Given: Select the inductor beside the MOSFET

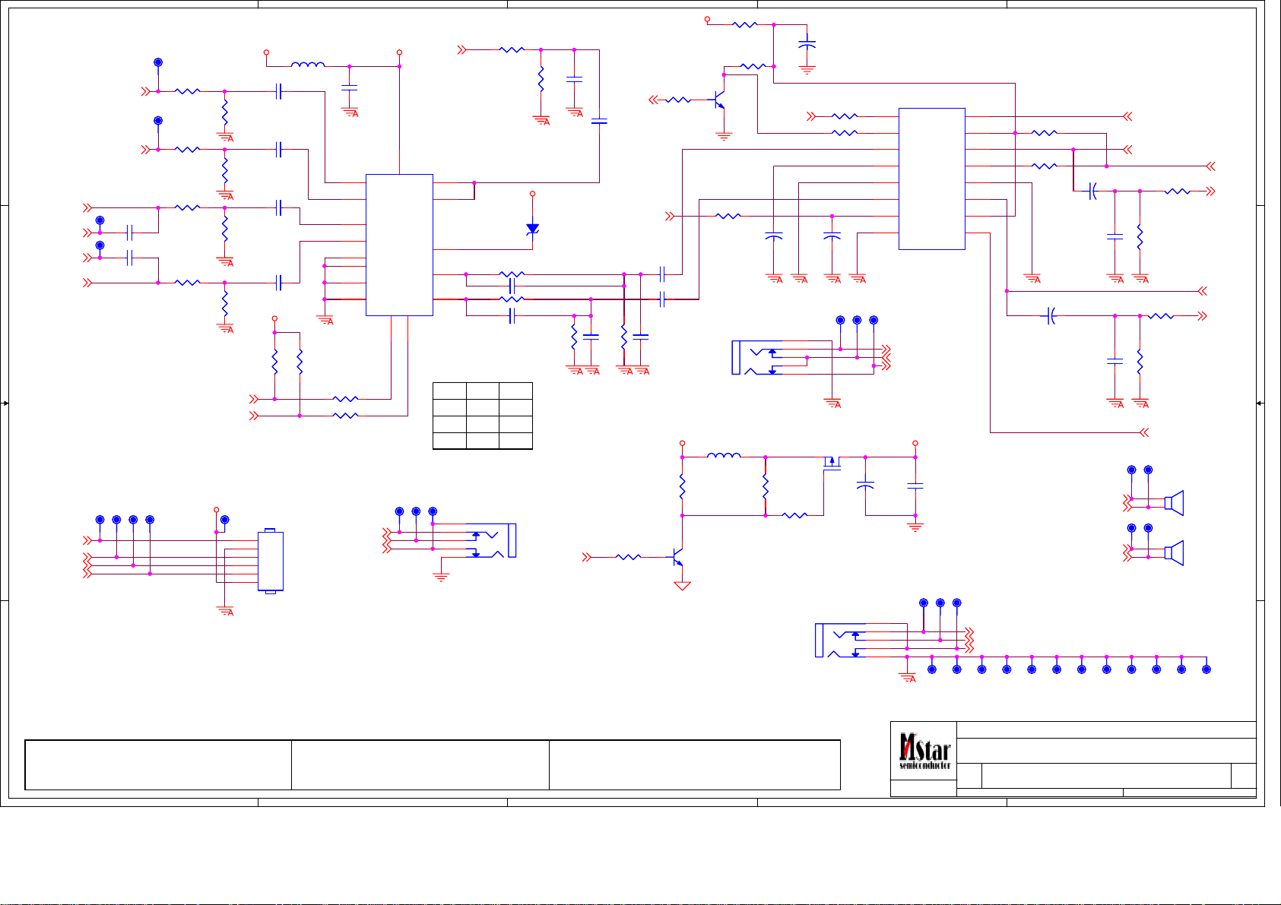Looking at the screenshot, I should tap(724, 456).
